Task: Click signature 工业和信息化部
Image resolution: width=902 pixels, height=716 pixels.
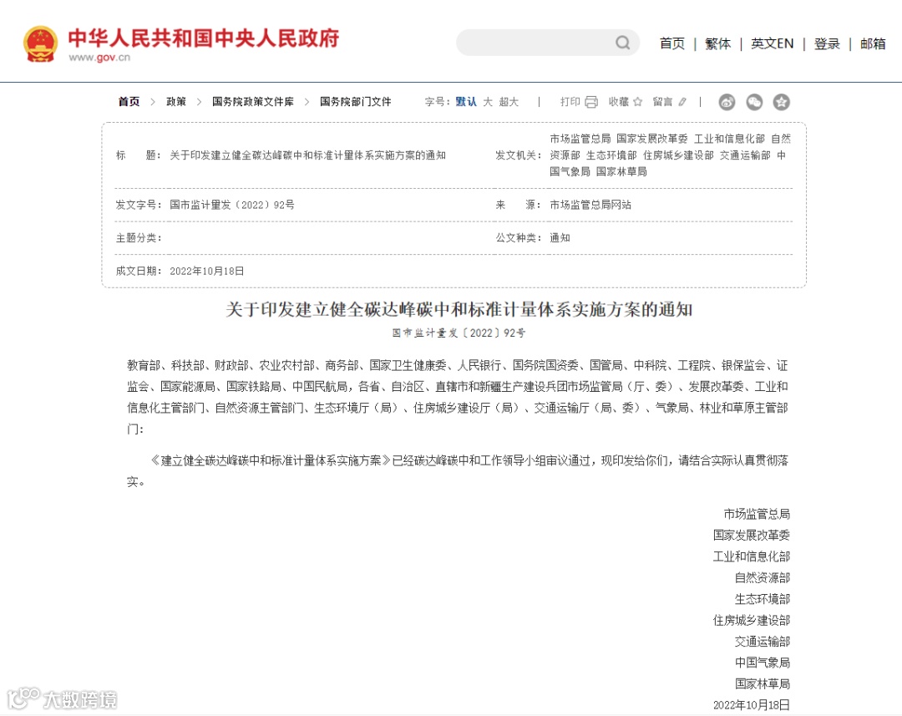Action: (x=752, y=556)
